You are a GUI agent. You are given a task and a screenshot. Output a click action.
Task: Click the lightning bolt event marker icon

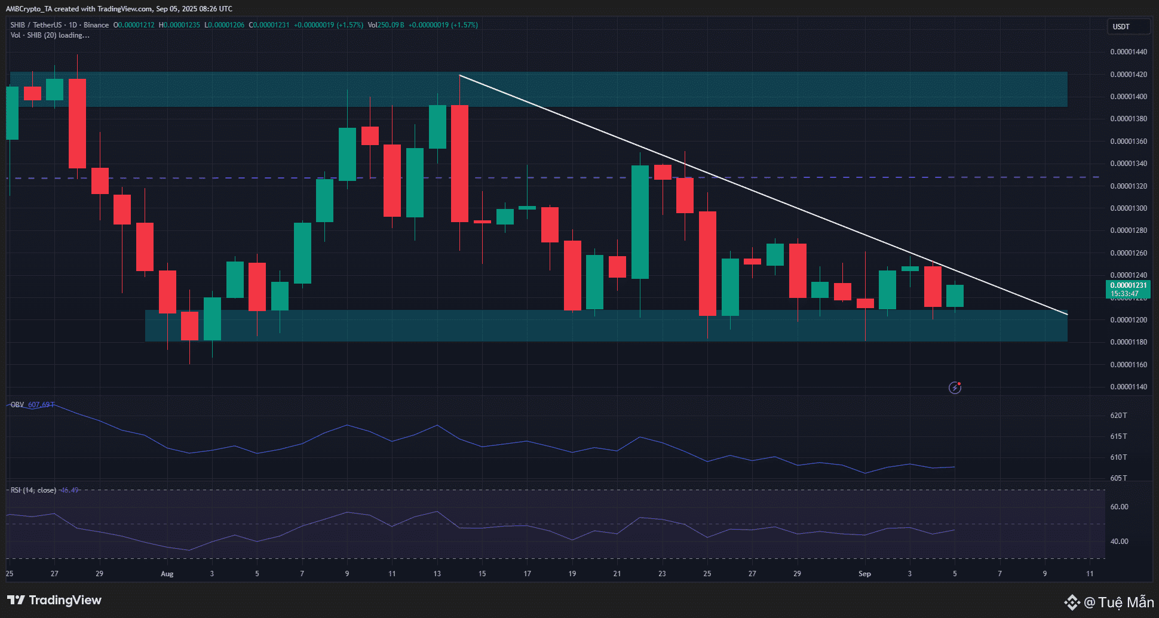pos(955,388)
